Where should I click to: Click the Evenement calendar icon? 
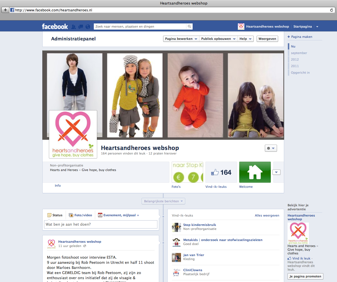pos(100,215)
